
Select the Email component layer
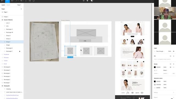tap(12, 64)
